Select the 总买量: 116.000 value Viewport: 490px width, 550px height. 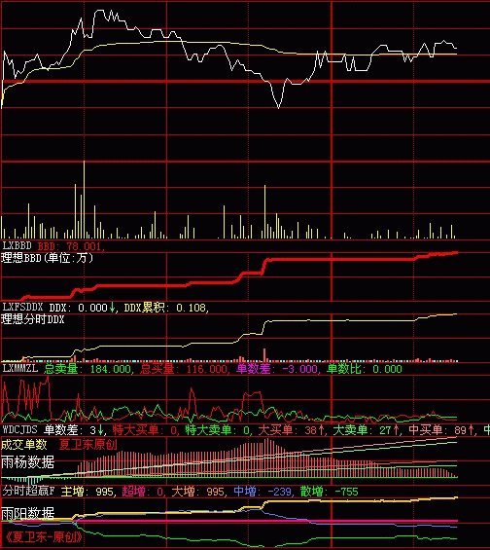point(184,369)
